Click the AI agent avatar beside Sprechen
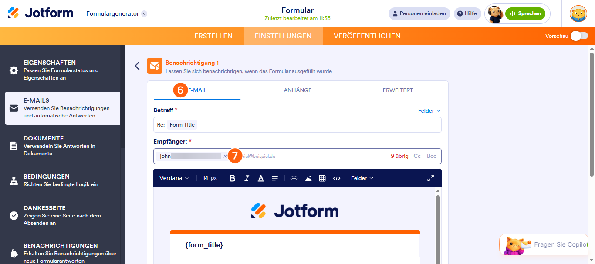This screenshot has height=264, width=595. pos(495,14)
